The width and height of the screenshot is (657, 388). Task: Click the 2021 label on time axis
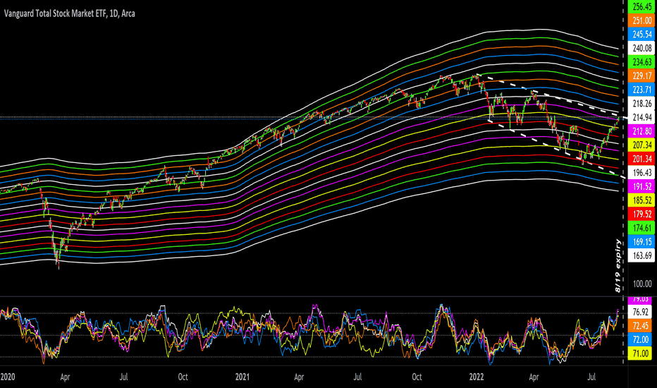click(x=242, y=377)
